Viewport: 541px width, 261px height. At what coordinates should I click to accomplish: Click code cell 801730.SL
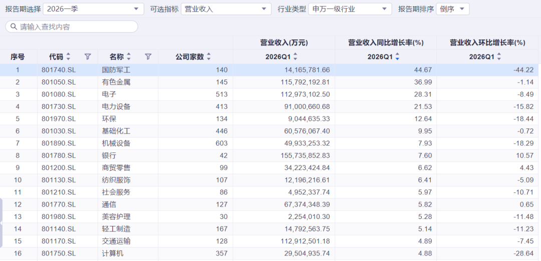[58, 106]
